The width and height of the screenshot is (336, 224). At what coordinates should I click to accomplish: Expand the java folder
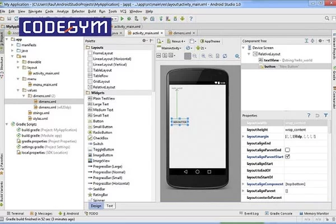coord(12,50)
